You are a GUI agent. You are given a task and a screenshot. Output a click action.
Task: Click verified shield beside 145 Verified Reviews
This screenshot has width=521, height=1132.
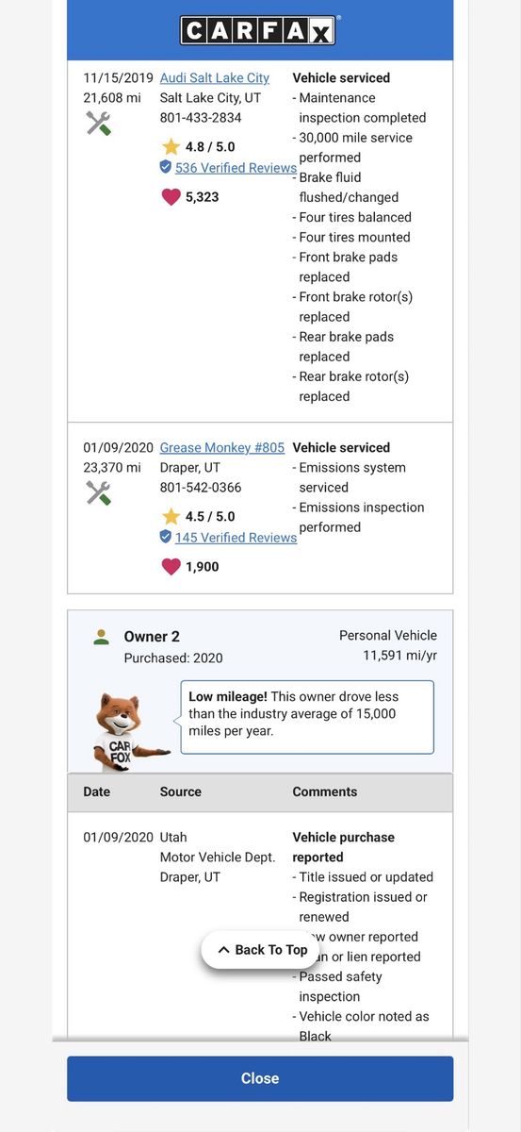coord(166,537)
